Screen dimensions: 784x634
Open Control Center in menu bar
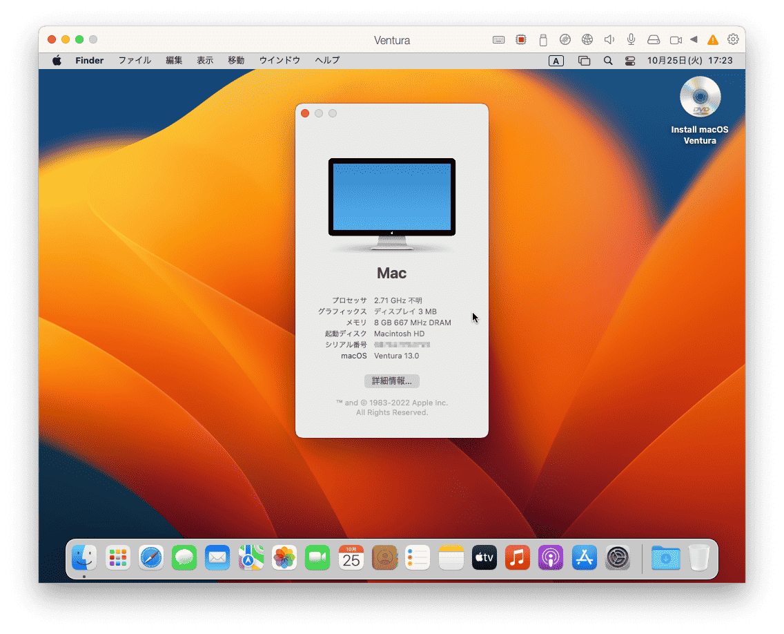pyautogui.click(x=630, y=61)
